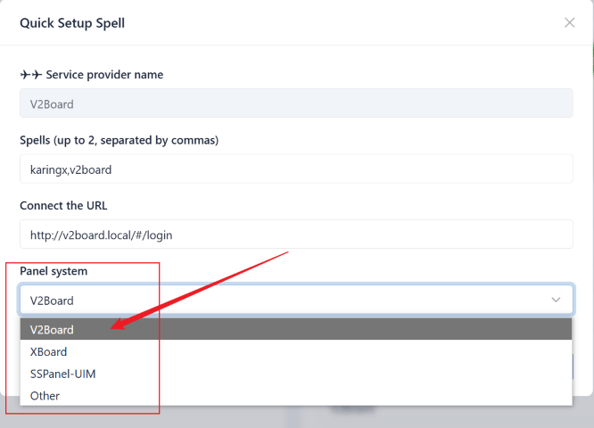Click the Connect the URL label
The height and width of the screenshot is (428, 594).
tap(63, 205)
